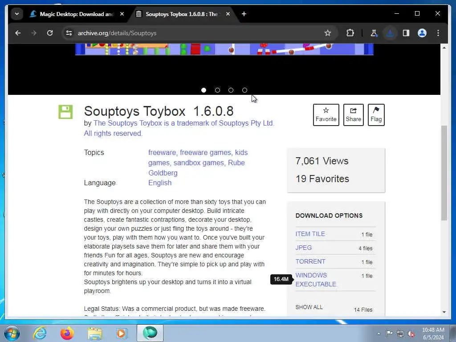The image size is (456, 342).
Task: Click the active green browser taskbar button
Action: (x=150, y=333)
